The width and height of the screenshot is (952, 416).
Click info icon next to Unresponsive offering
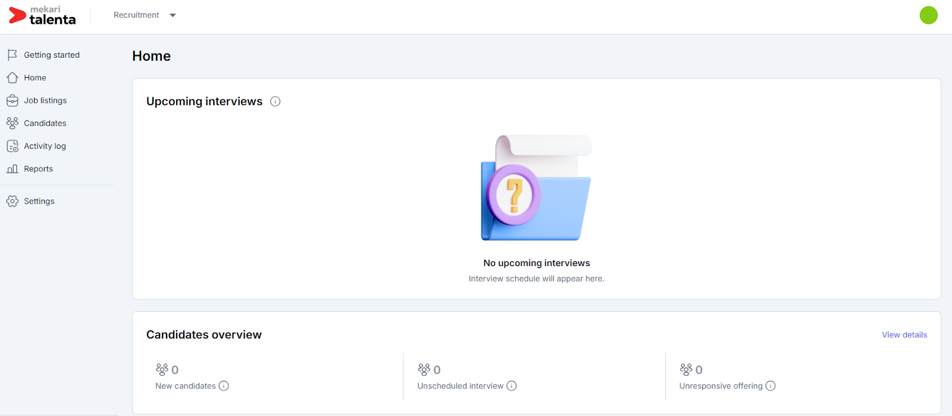pos(771,386)
